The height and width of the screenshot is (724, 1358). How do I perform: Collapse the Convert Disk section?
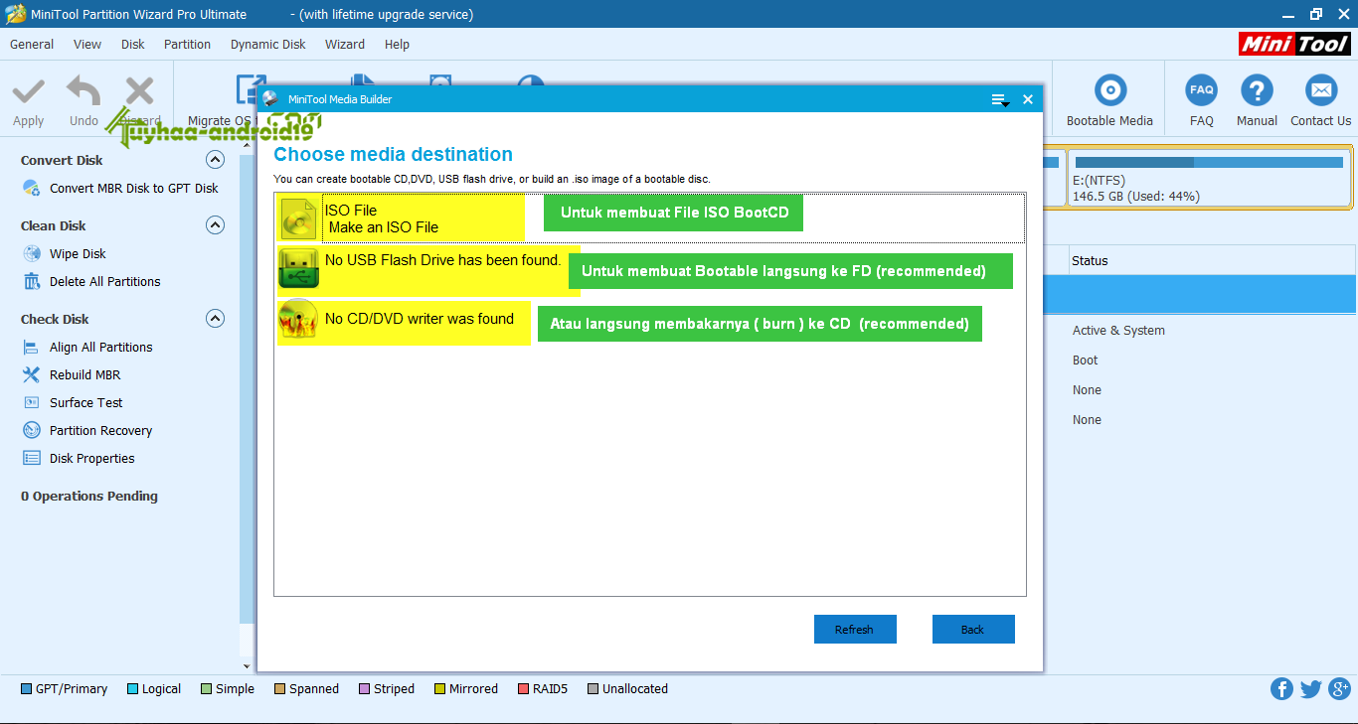coord(215,160)
